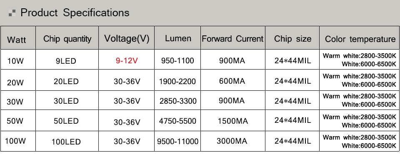This screenshot has width=400, height=162.
Task: Select the 10W row label
Action: click(15, 61)
